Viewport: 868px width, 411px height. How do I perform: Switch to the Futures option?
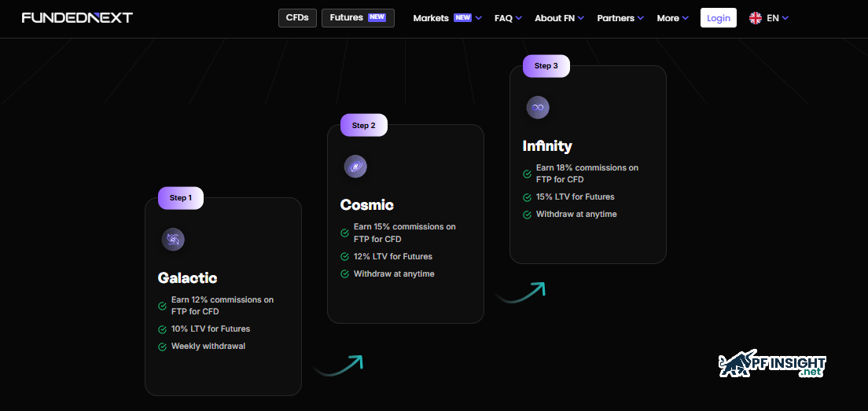(x=358, y=17)
